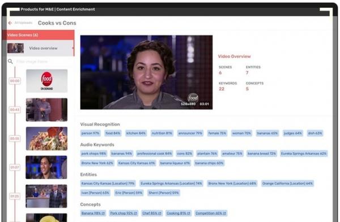The height and width of the screenshot is (222, 340).
Task: Select the pork chops 98% audio keyword
Action: 93,154
